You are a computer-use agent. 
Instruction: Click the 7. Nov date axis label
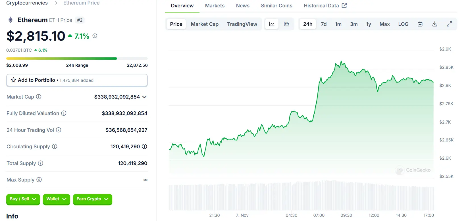tap(242, 215)
